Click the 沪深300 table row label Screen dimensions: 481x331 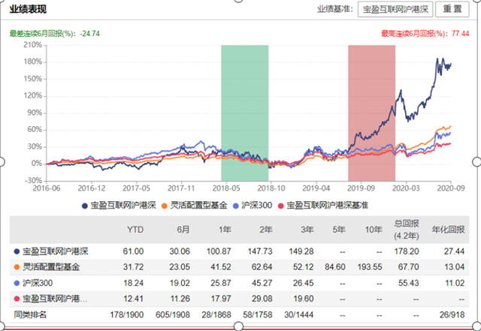point(38,283)
